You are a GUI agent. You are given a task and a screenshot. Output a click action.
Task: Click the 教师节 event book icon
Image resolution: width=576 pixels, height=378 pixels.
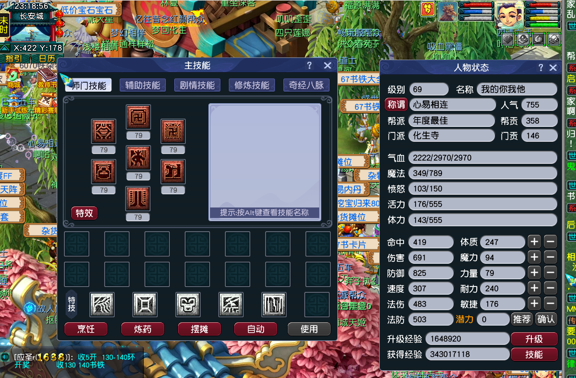47,79
